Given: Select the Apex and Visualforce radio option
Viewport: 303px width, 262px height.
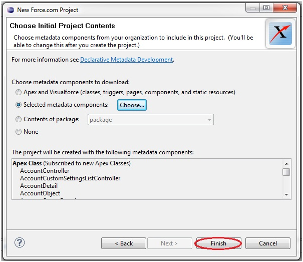Looking at the screenshot, I should click(x=19, y=92).
